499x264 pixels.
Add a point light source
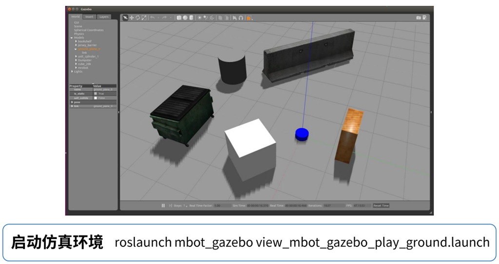[x=199, y=18]
